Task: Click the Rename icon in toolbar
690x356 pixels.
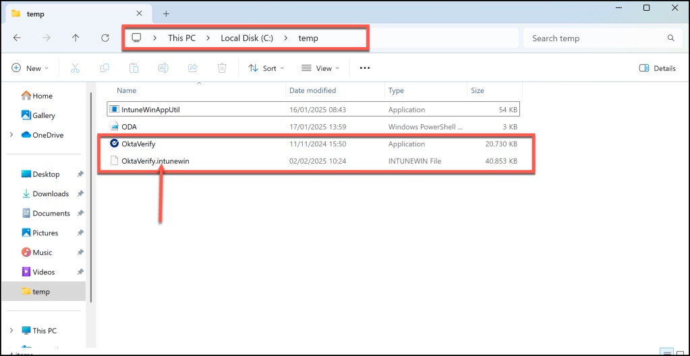Action: tap(163, 68)
